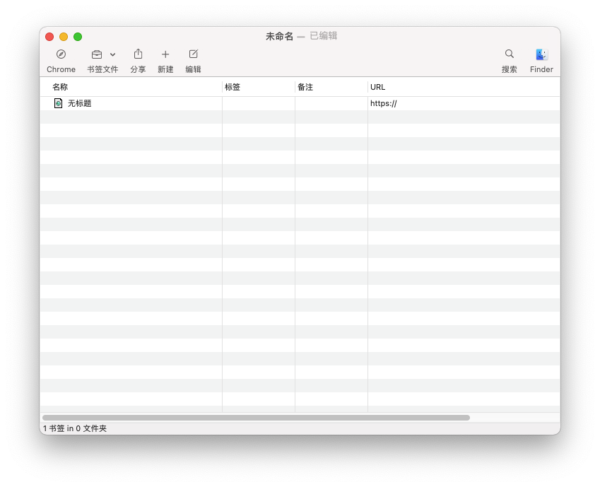The width and height of the screenshot is (600, 487).
Task: Click the bookmark file icon beside 无标题
Action: [x=58, y=103]
